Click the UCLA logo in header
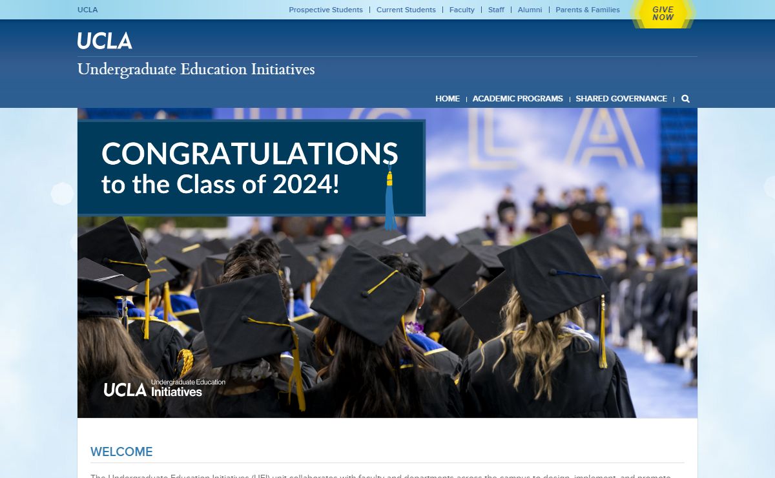 (x=105, y=41)
